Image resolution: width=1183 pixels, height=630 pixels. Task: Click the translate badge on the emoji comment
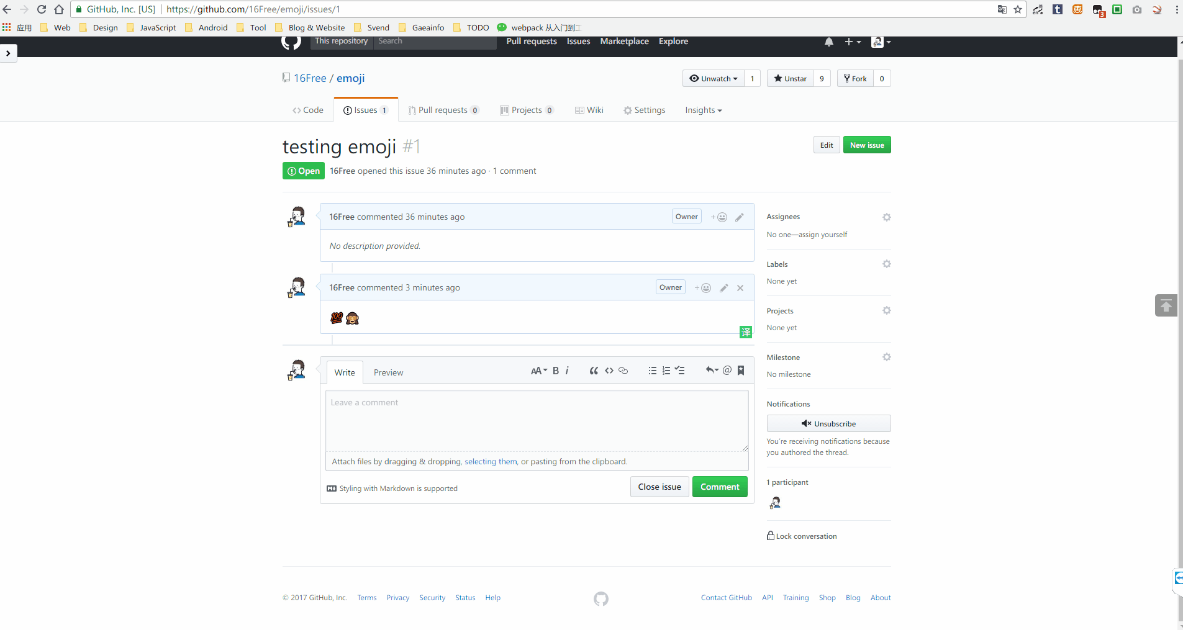(746, 332)
